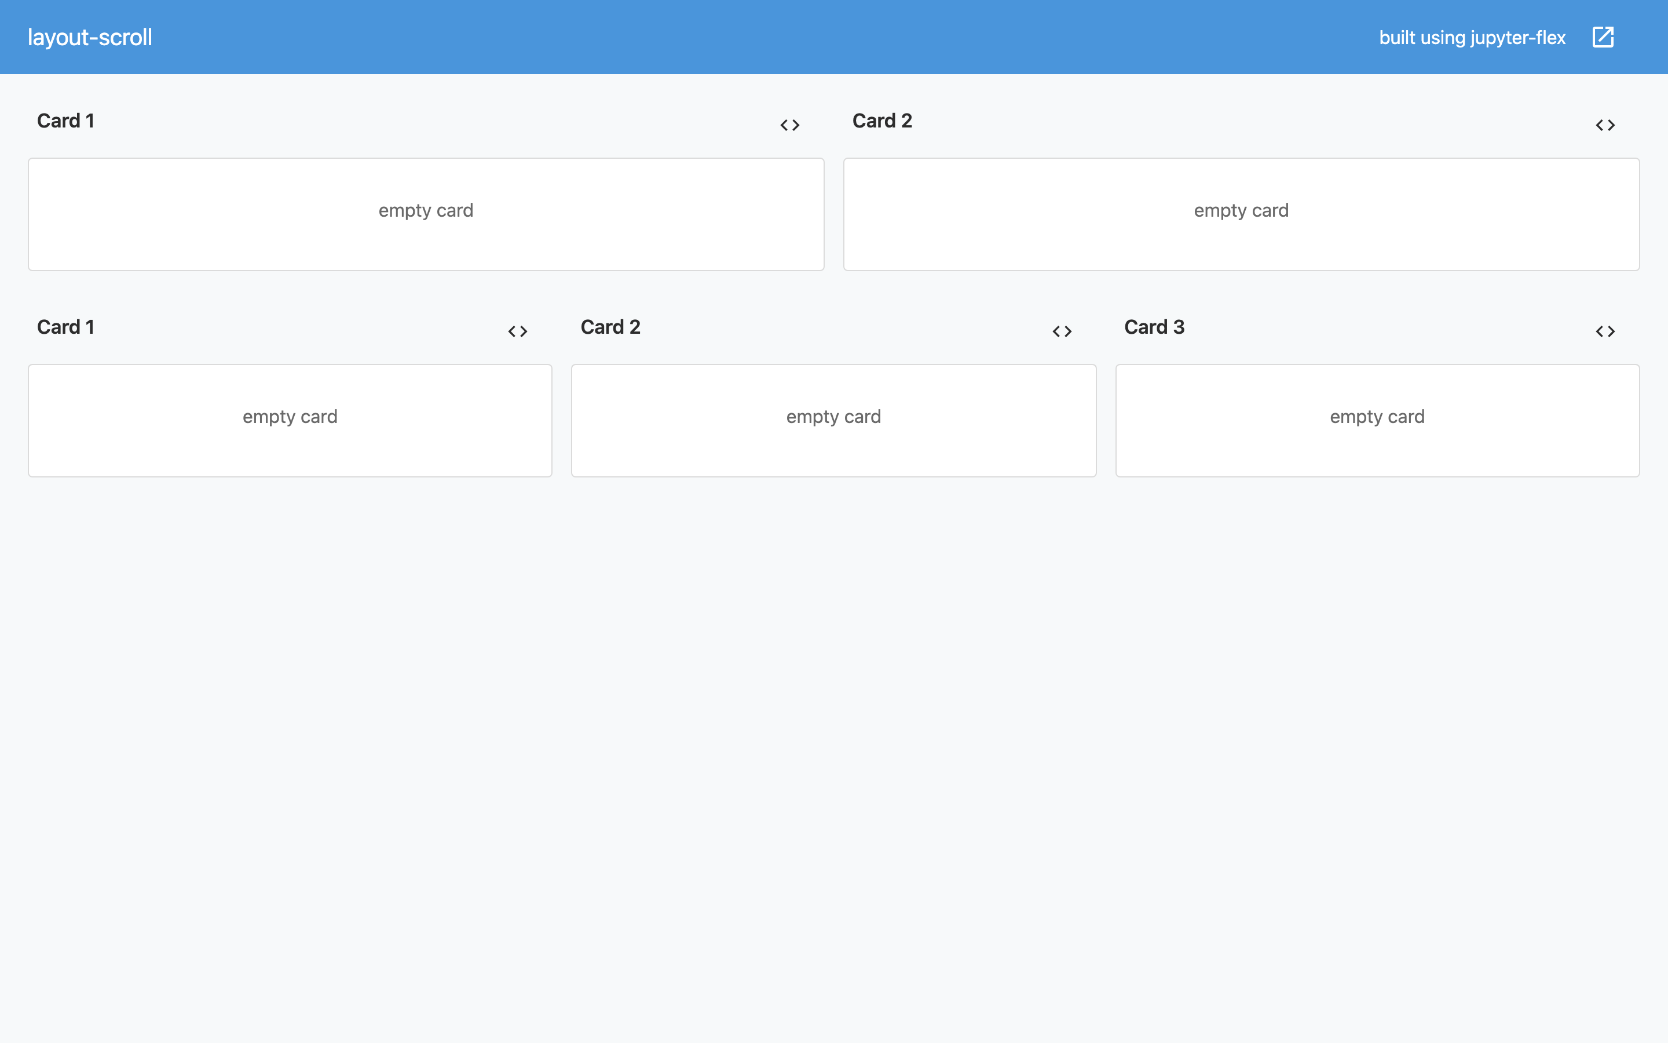Show source code for Card 3

click(1605, 331)
